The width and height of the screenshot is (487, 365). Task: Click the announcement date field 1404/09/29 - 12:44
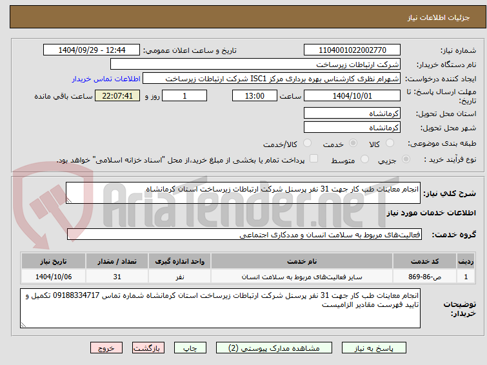point(92,50)
